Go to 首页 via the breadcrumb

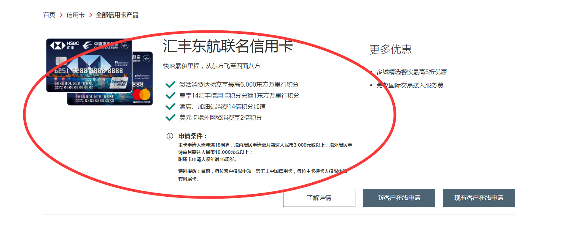pyautogui.click(x=49, y=15)
